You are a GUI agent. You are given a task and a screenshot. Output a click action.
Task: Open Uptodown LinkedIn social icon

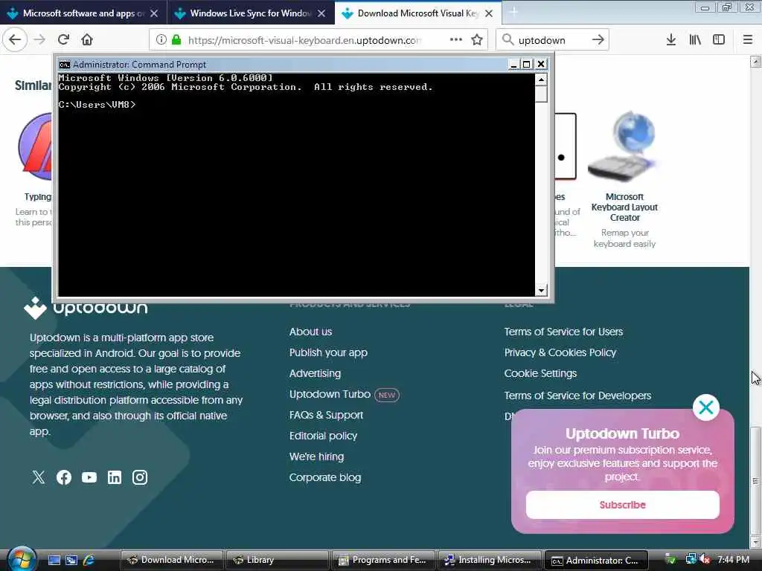[x=115, y=477]
